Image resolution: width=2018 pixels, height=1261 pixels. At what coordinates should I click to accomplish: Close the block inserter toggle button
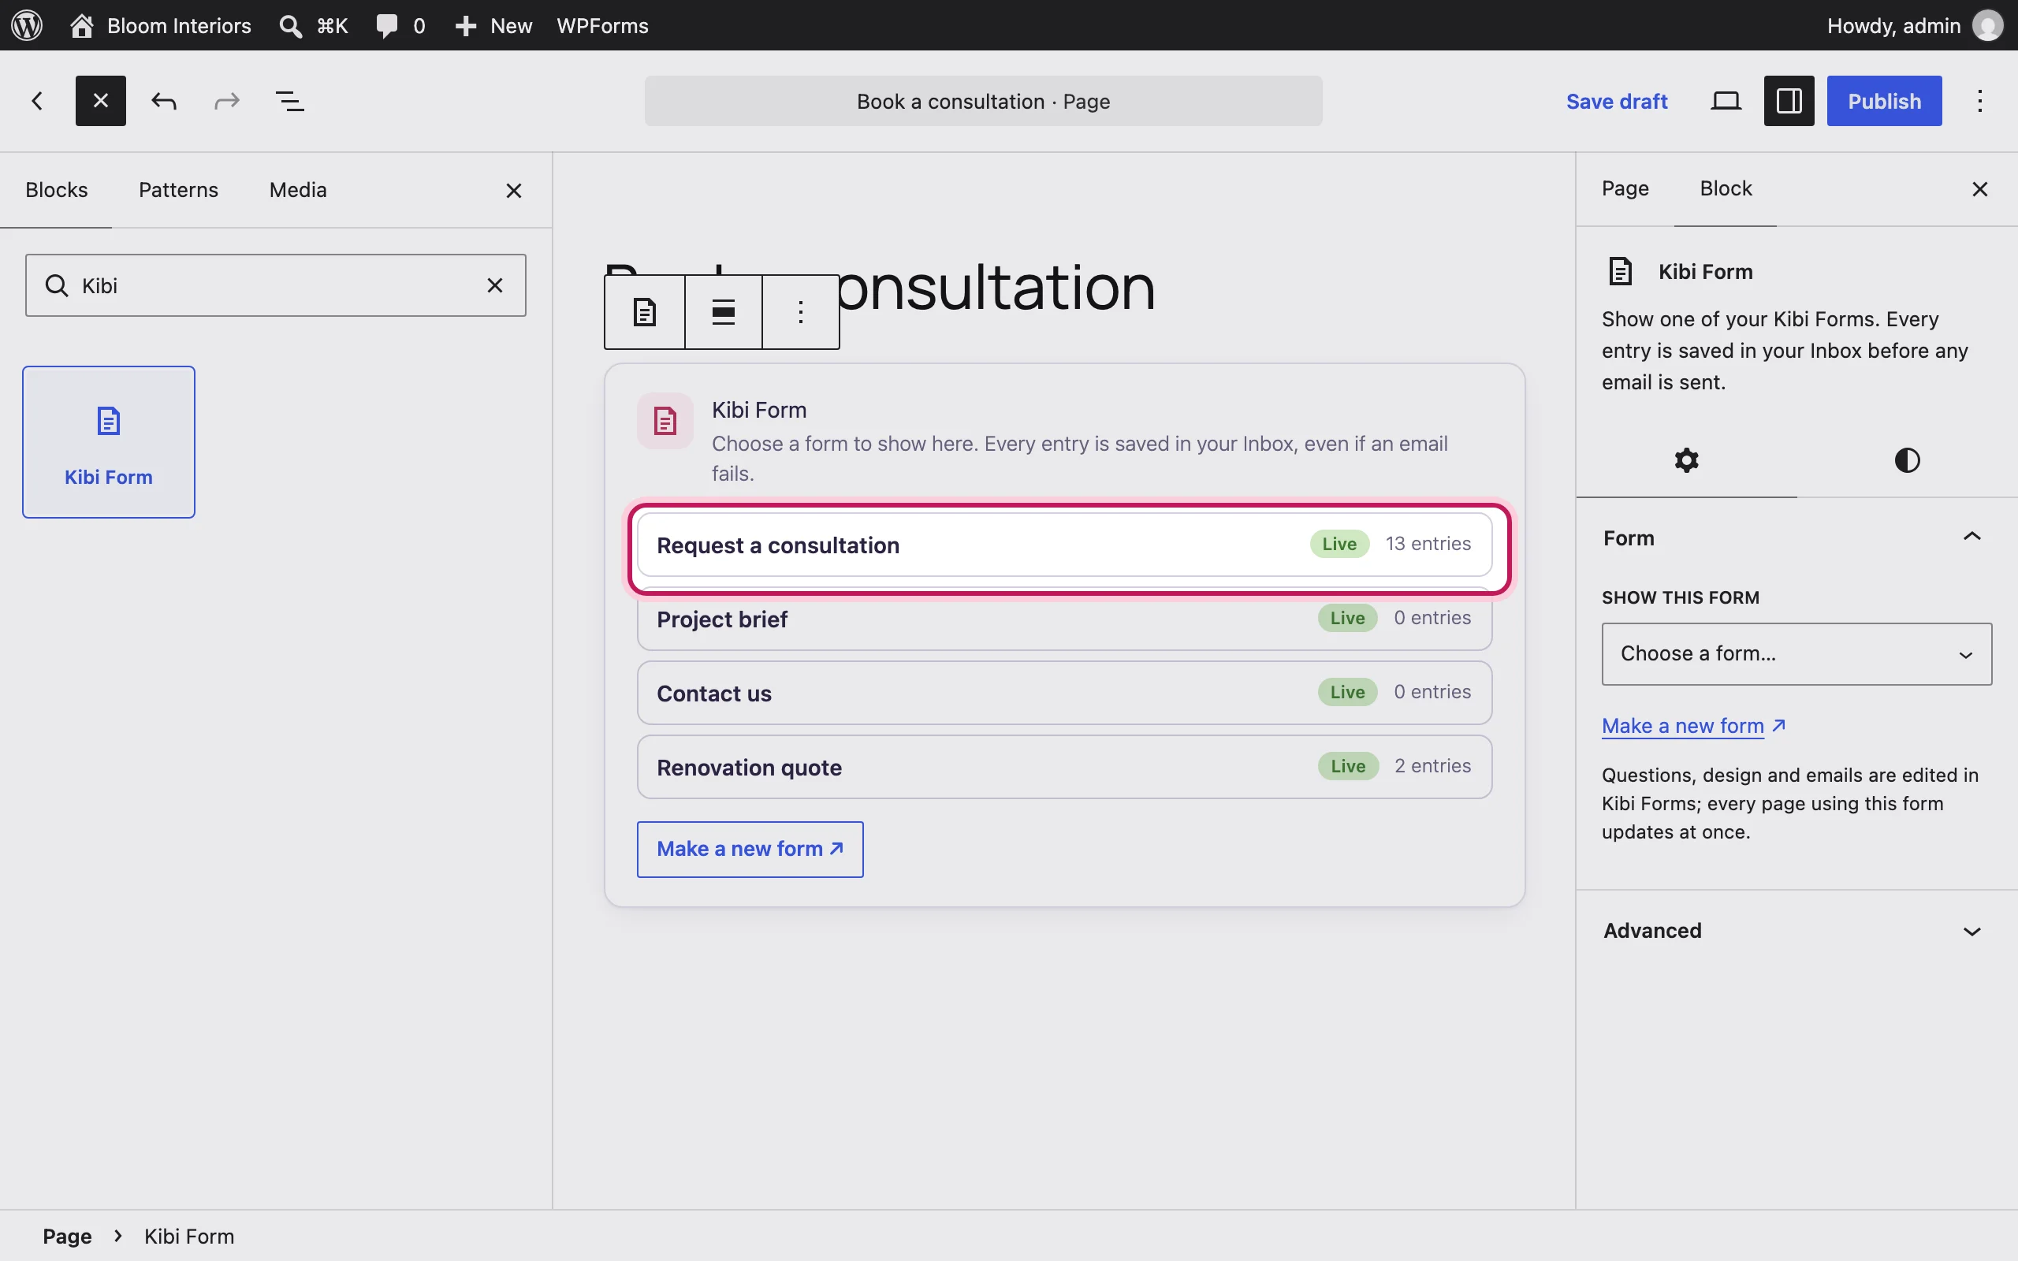tap(101, 101)
